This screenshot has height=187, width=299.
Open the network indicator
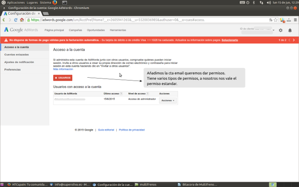pos(261,3)
